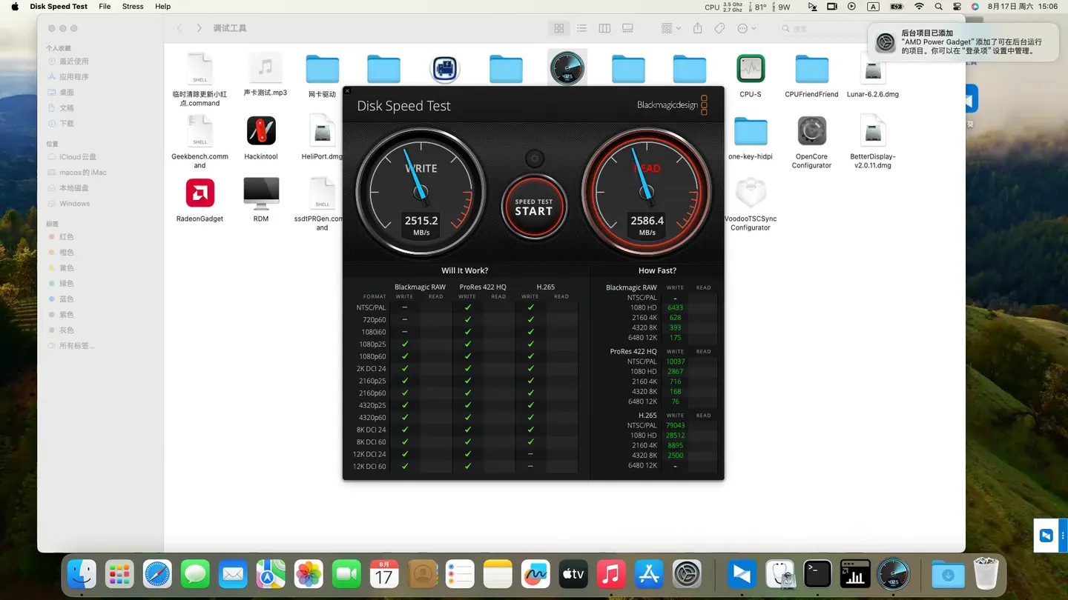Open Safari from the Dock
This screenshot has width=1068, height=600.
pos(157,574)
